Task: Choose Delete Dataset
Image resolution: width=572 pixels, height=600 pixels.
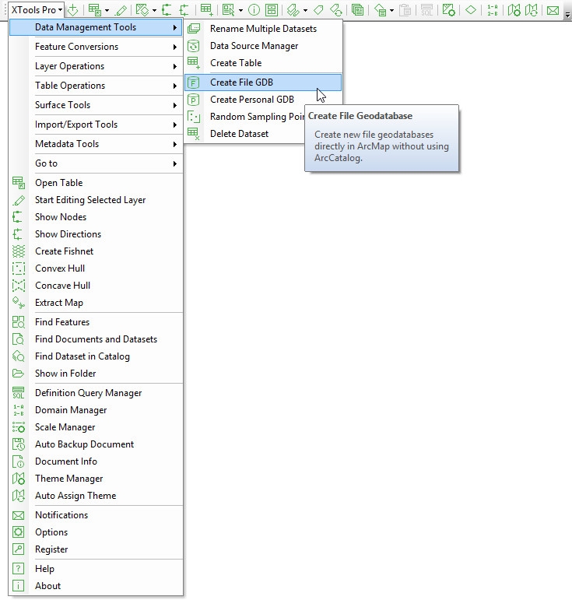Action: pos(245,134)
